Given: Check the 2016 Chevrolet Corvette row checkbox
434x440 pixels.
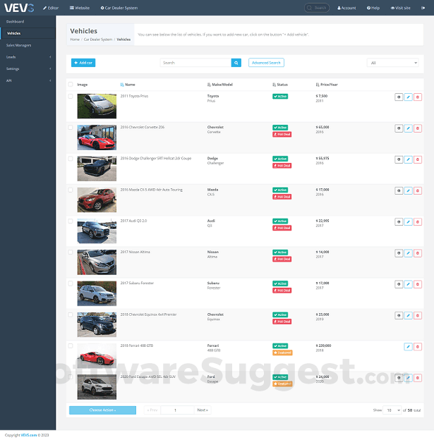Looking at the screenshot, I should click(71, 128).
